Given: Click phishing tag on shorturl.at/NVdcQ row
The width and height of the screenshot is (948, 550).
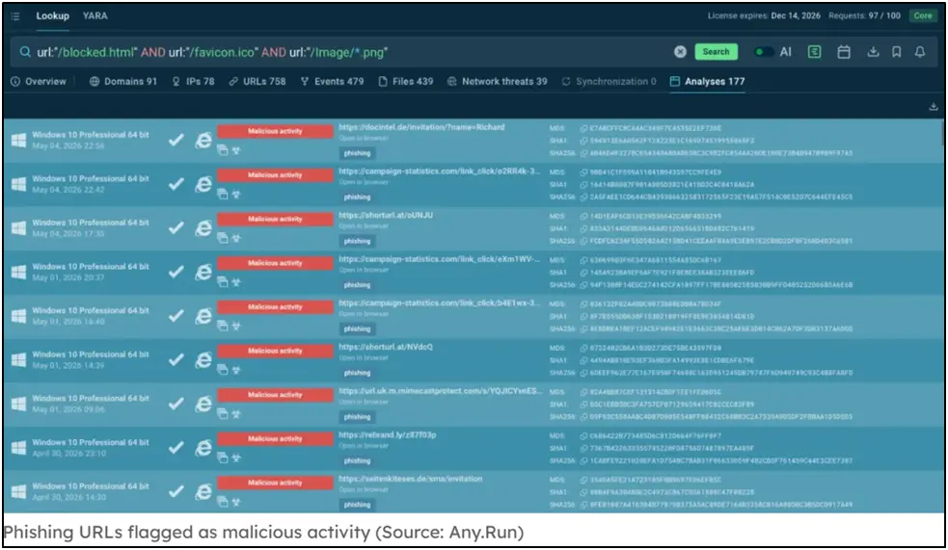Looking at the screenshot, I should pos(358,373).
